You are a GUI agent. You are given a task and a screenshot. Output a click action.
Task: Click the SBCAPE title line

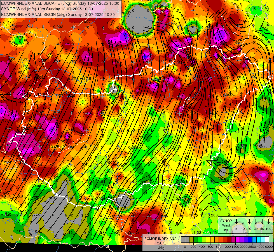click(60, 3)
